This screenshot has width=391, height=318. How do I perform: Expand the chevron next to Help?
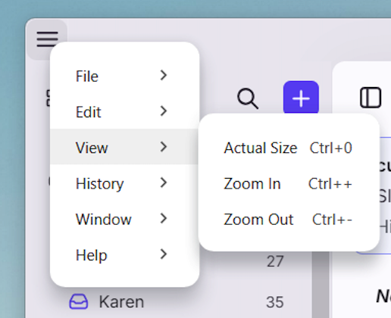coord(164,254)
